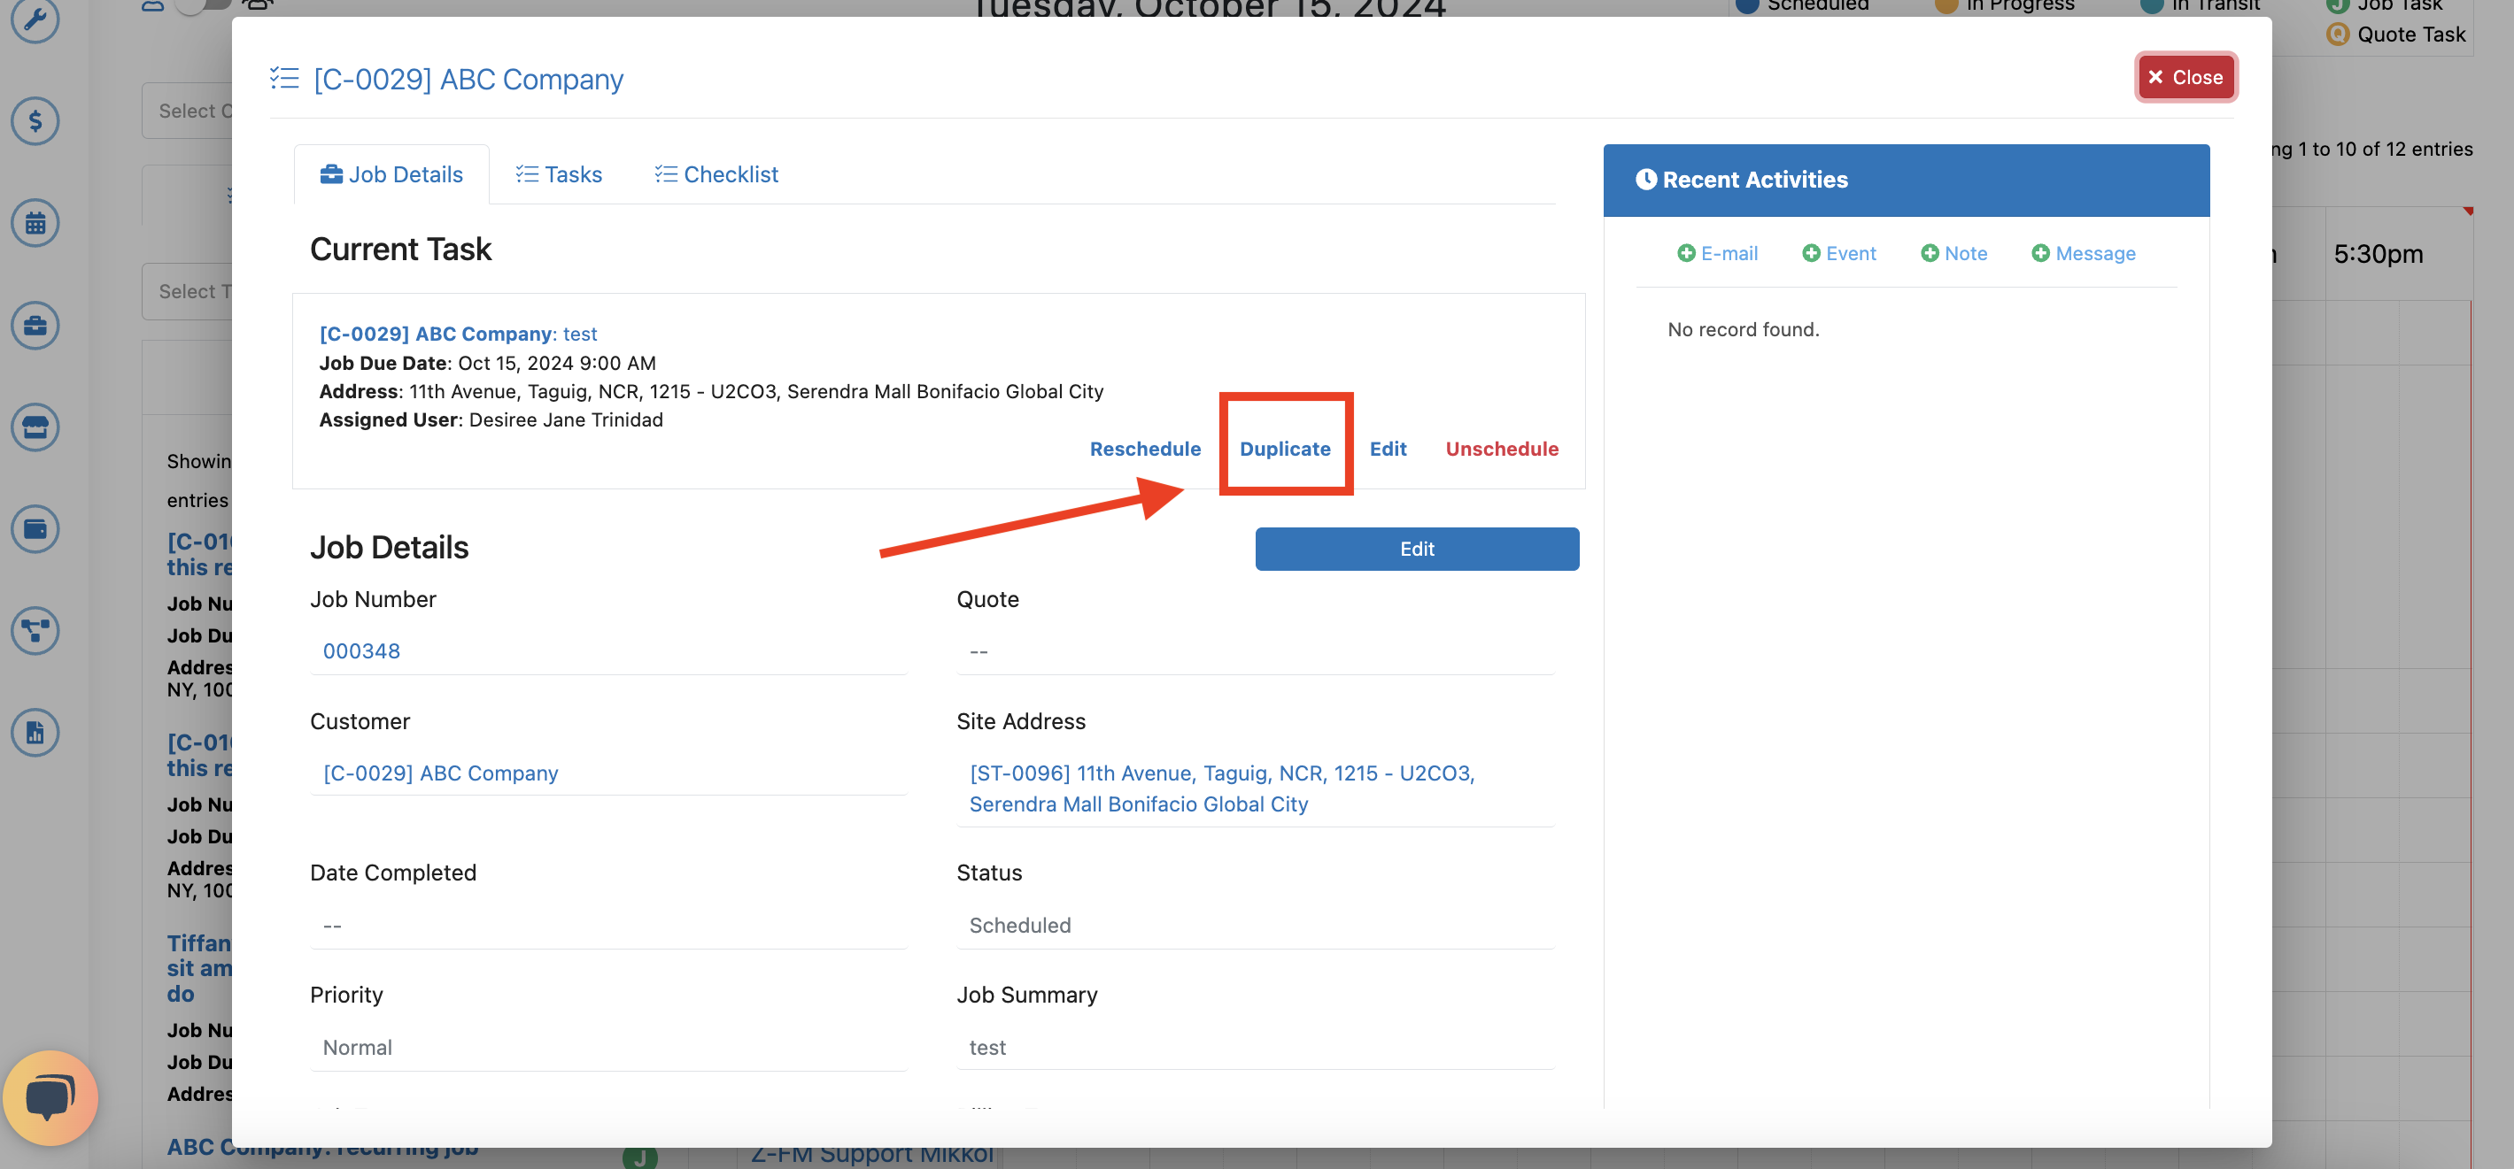Open the storefront sidebar icon

click(x=35, y=427)
